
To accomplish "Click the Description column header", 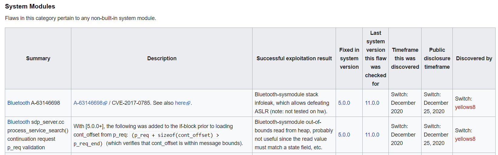I will 162,58.
